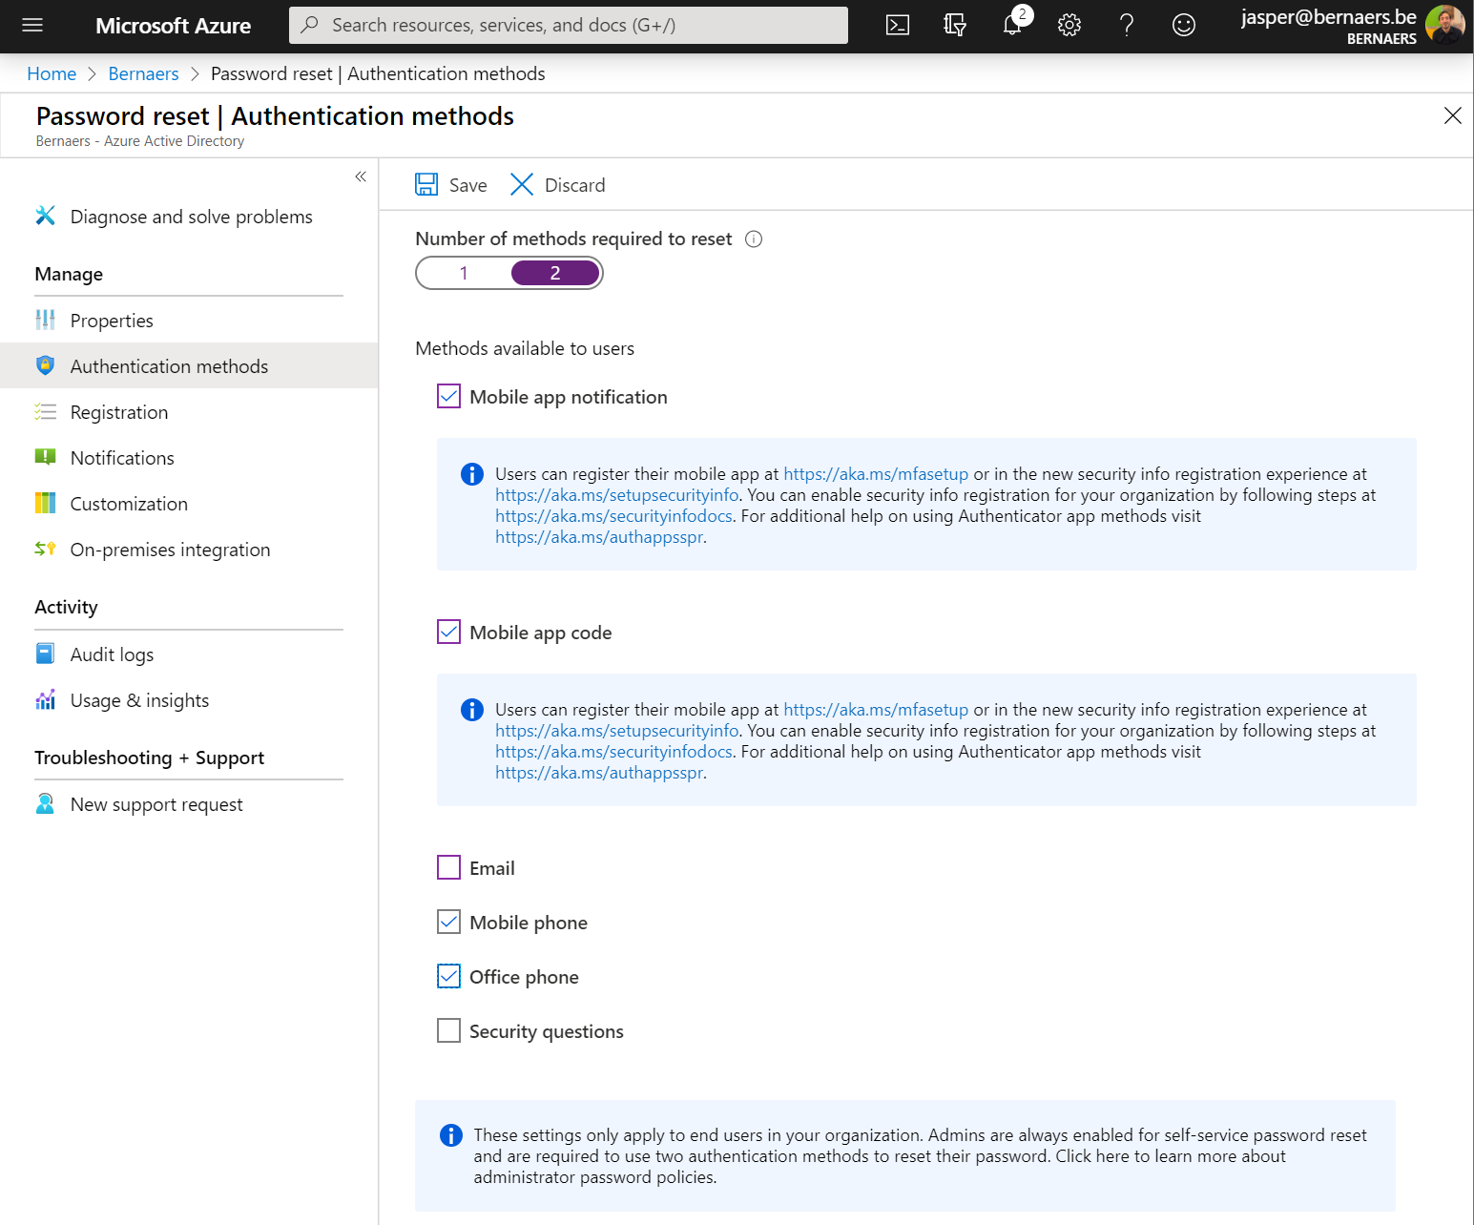Enable the Email method checkbox
The width and height of the screenshot is (1474, 1225).
(448, 867)
